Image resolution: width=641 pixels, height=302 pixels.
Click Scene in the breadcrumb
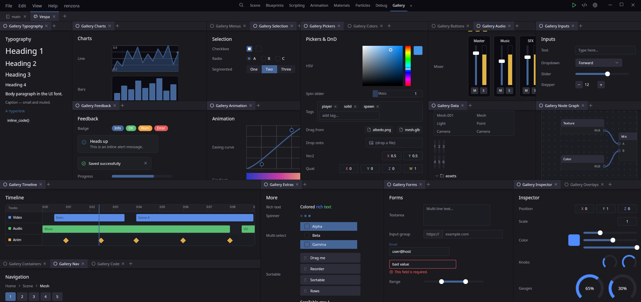tap(28, 286)
